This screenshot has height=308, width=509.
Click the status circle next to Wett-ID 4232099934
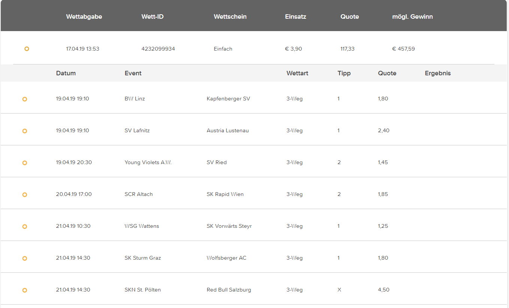[x=27, y=49]
